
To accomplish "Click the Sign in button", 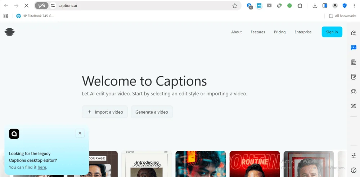I will [332, 32].
